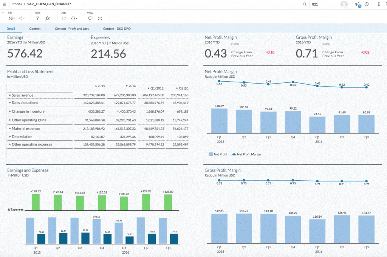Viewport: 387px width, 257px height.
Task: Click the search magnifier icon
Action: [305, 4]
